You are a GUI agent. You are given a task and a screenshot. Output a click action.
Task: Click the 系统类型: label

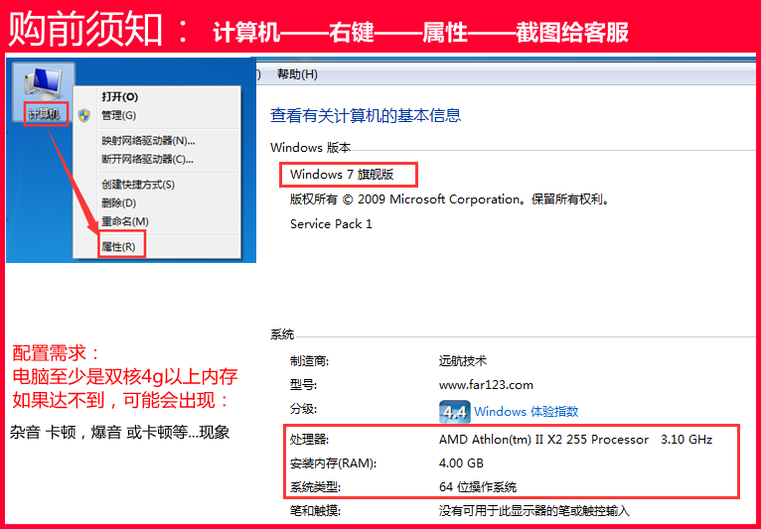315,486
